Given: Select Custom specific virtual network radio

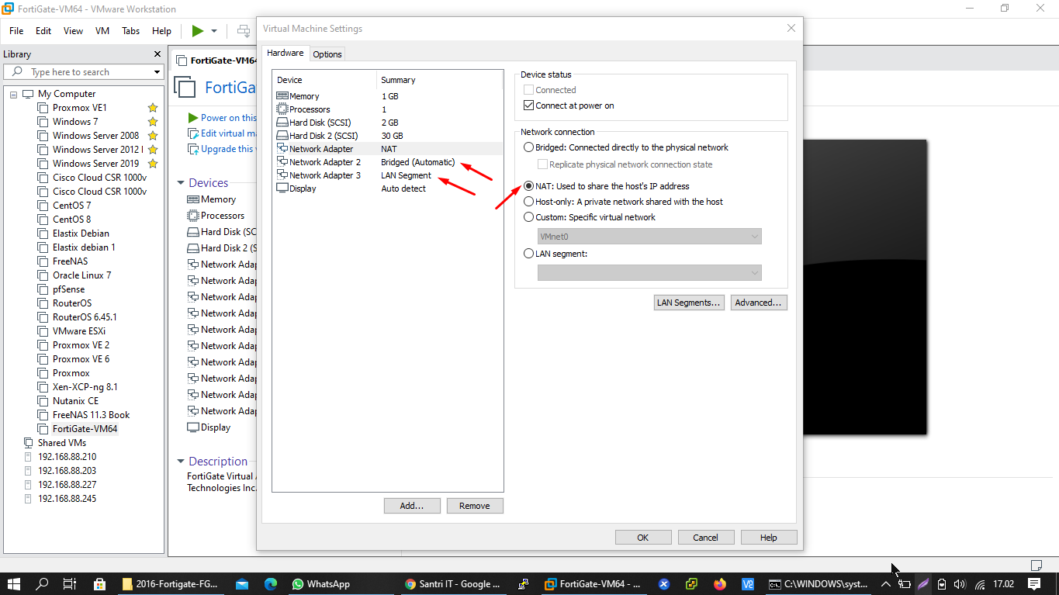Looking at the screenshot, I should click(x=529, y=217).
